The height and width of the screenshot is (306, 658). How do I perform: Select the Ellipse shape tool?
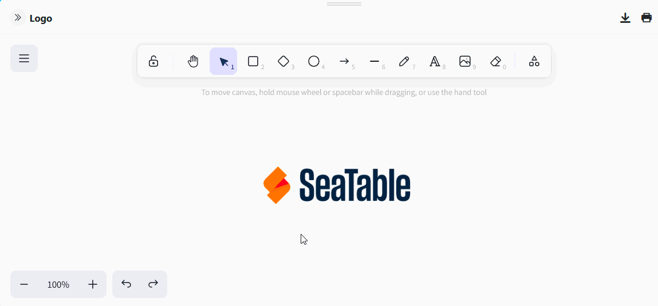[314, 61]
